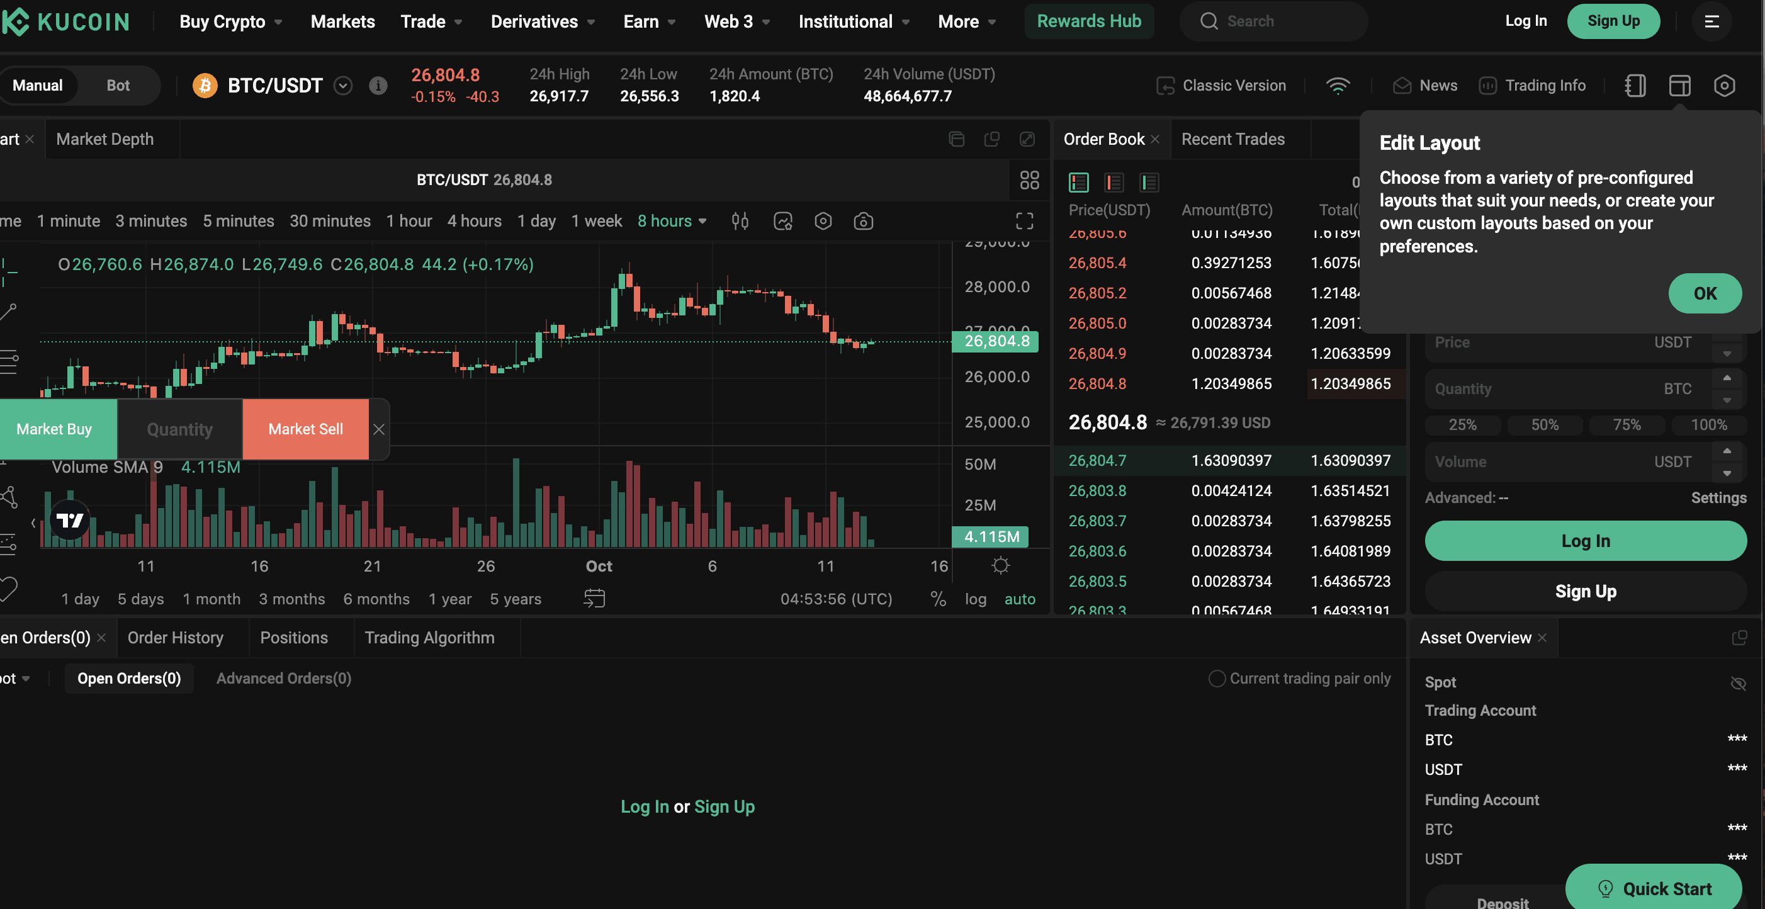
Task: Open the BTC/USDT pair selector dropdown
Action: (342, 86)
